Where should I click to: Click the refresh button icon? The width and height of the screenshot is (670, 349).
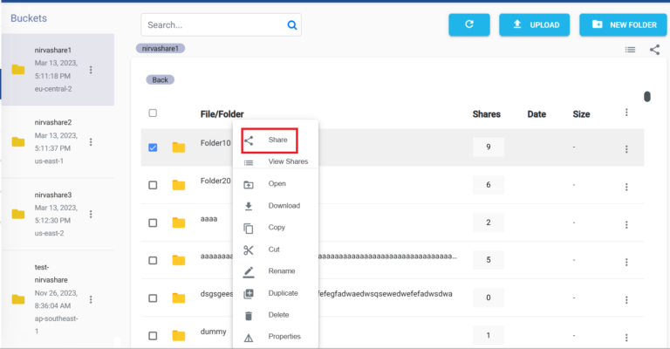pyautogui.click(x=469, y=24)
